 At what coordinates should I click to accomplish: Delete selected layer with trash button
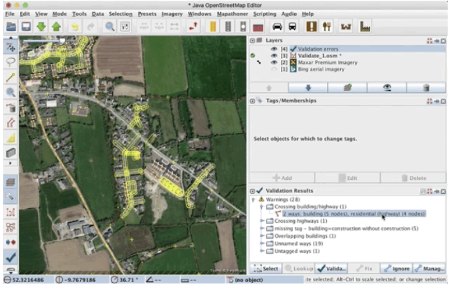[426, 88]
